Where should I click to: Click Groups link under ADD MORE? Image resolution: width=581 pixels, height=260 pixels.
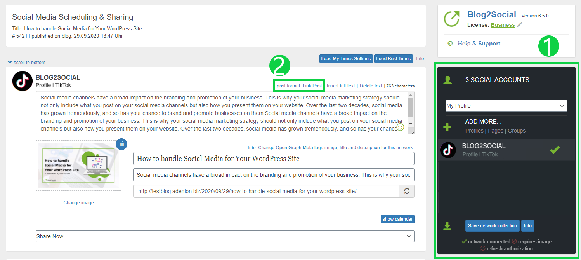(x=517, y=131)
